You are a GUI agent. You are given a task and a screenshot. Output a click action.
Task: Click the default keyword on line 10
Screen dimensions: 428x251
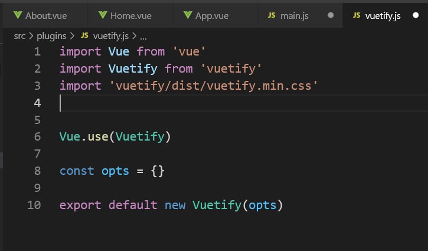coord(133,205)
